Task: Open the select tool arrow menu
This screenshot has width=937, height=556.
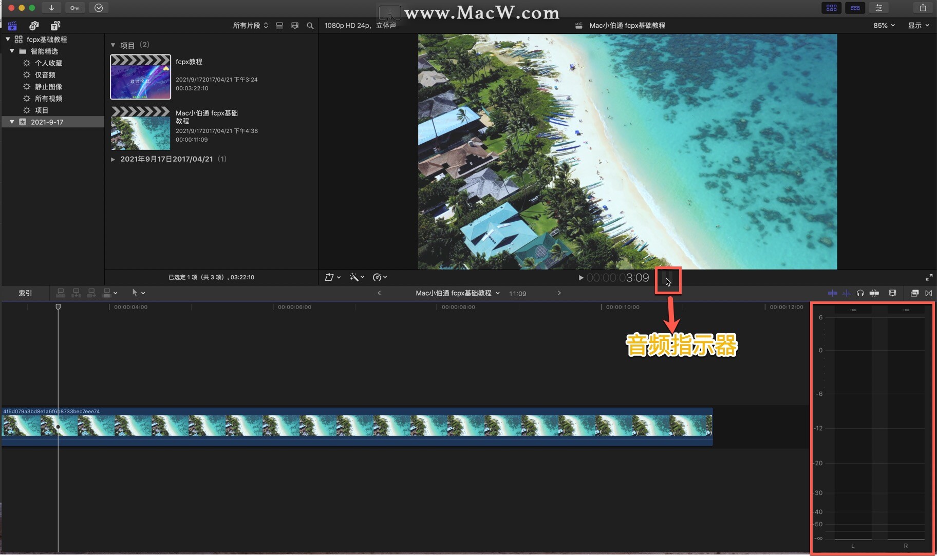Action: [x=138, y=293]
